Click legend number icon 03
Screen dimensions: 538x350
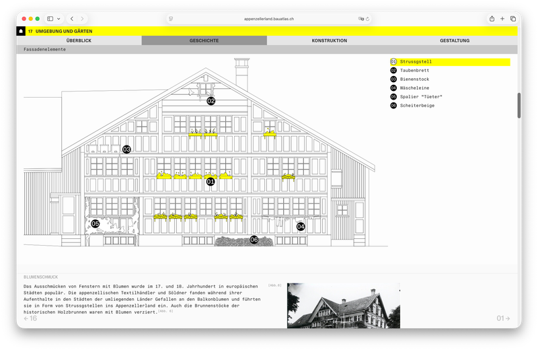coord(393,79)
